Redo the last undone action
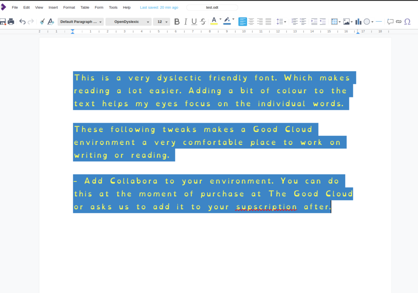The image size is (418, 293). pyautogui.click(x=31, y=22)
